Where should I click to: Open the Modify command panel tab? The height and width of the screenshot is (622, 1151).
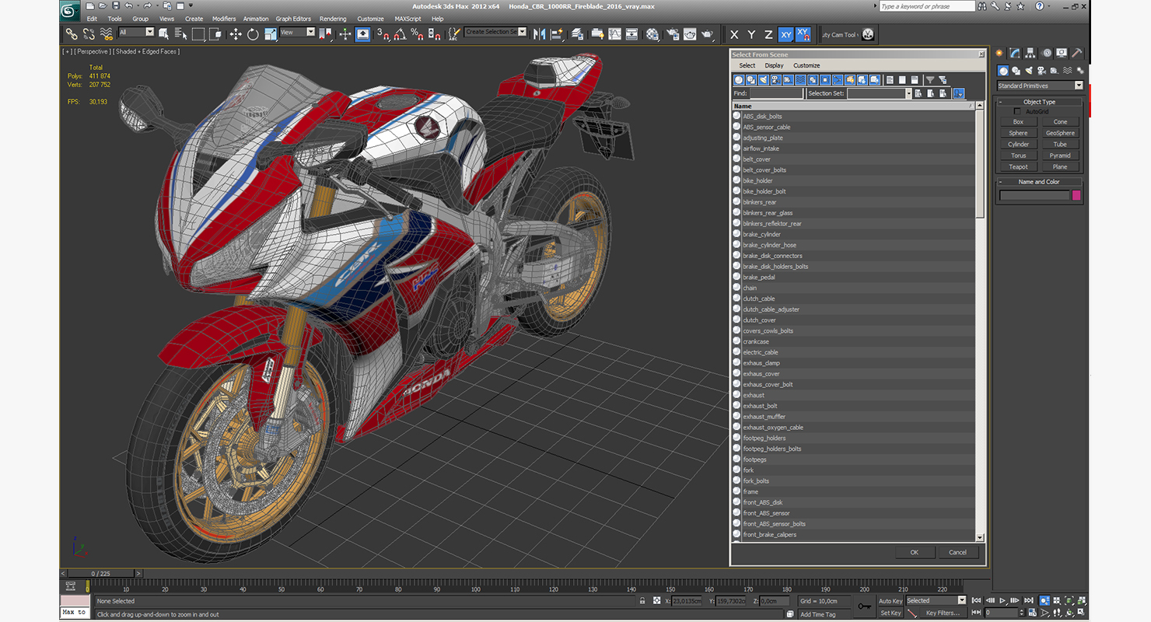[1015, 53]
